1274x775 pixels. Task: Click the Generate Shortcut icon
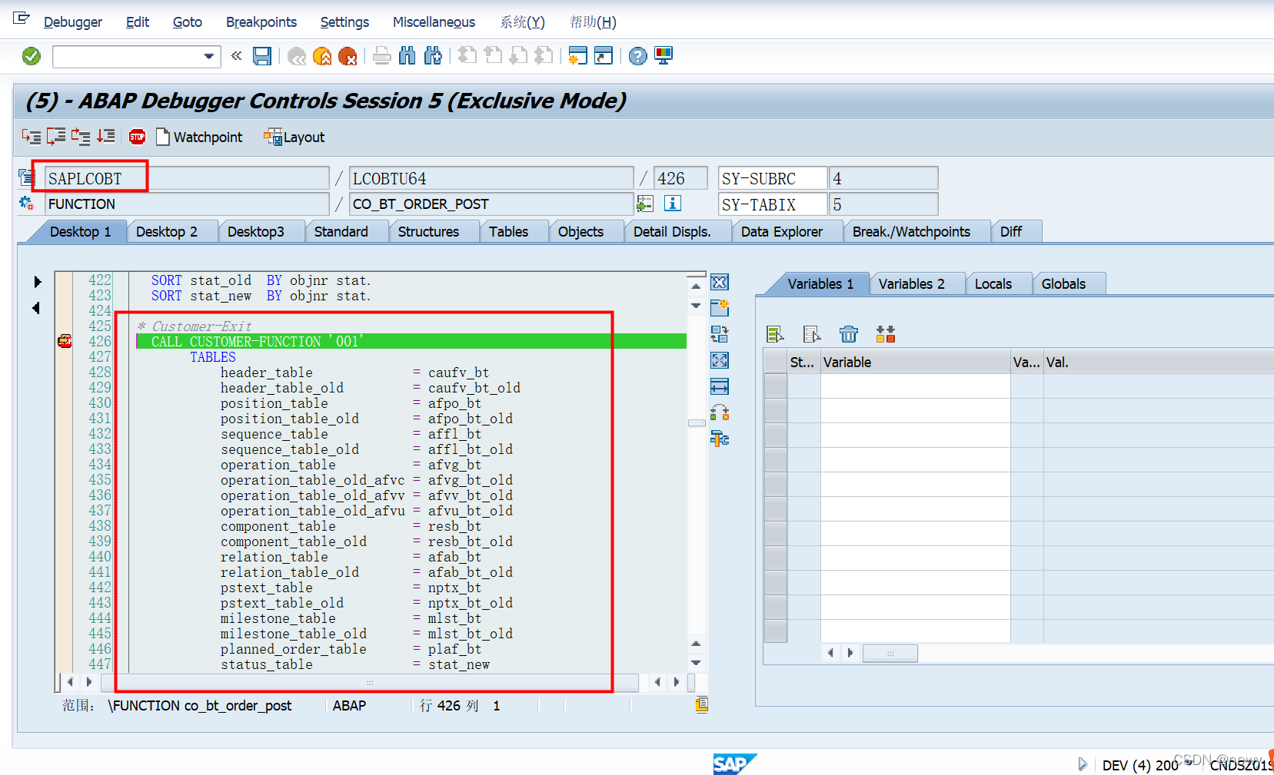(604, 56)
